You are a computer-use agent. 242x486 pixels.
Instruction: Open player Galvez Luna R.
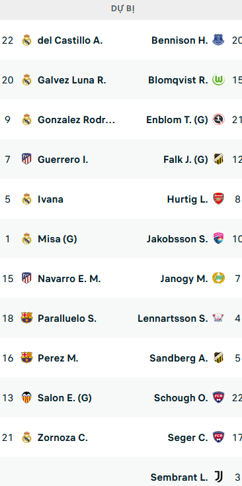(72, 80)
